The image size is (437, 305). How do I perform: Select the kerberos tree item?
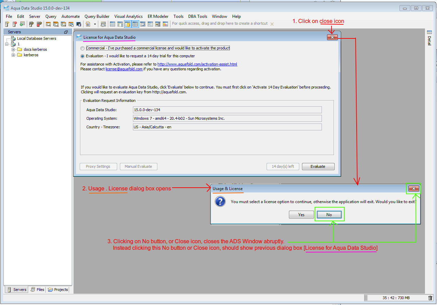coord(31,55)
